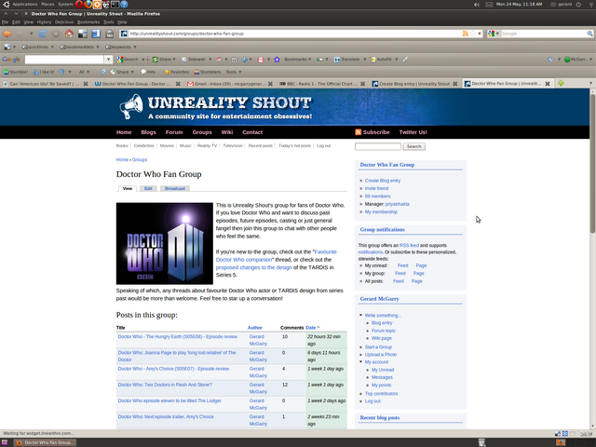This screenshot has height=447, width=596.
Task: Click the power button icon in top panel
Action: point(578,5)
